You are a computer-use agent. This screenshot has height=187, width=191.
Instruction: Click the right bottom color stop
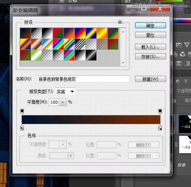[x=160, y=128]
